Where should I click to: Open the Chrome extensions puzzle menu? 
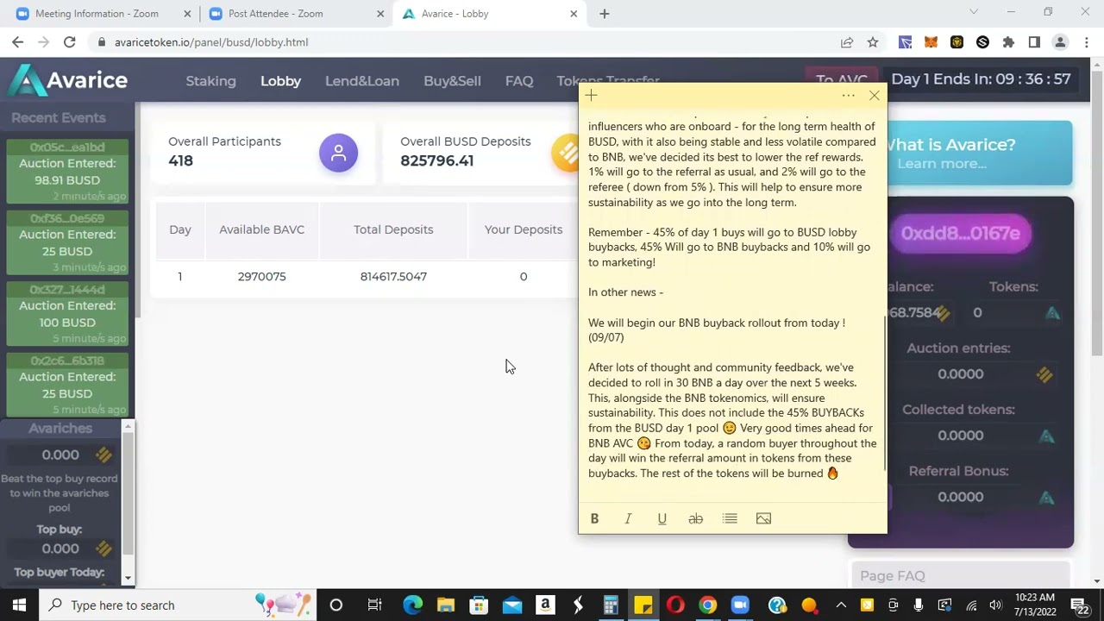[x=1008, y=42]
